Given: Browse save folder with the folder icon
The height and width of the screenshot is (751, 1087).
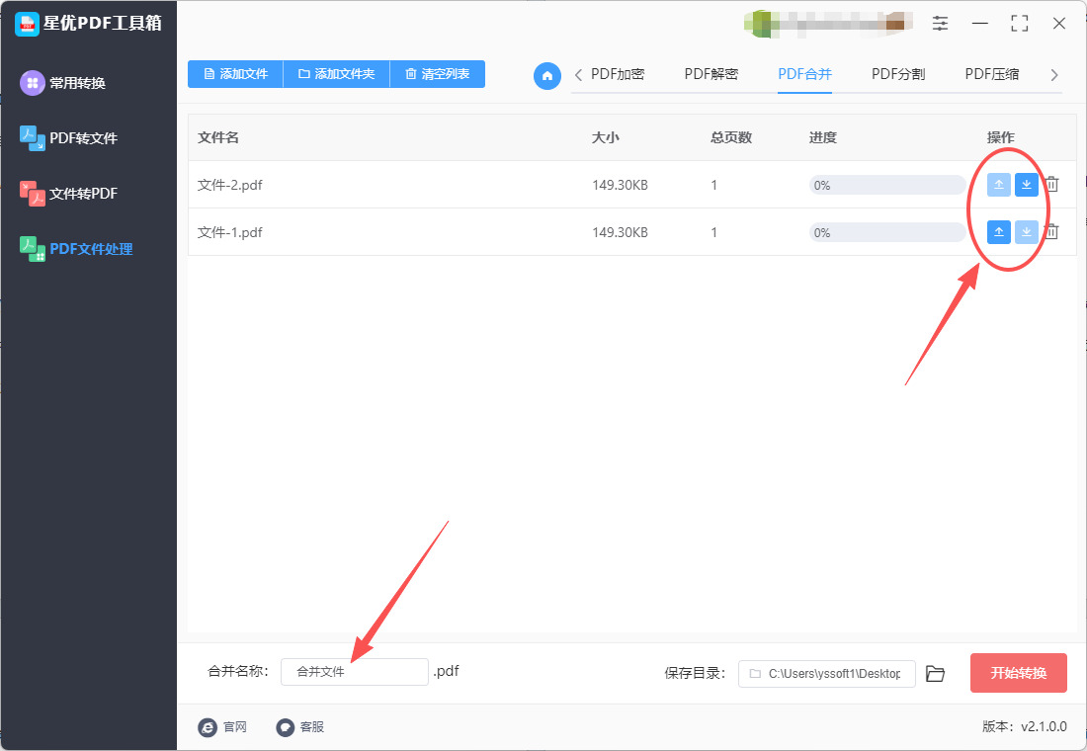Looking at the screenshot, I should click(935, 673).
